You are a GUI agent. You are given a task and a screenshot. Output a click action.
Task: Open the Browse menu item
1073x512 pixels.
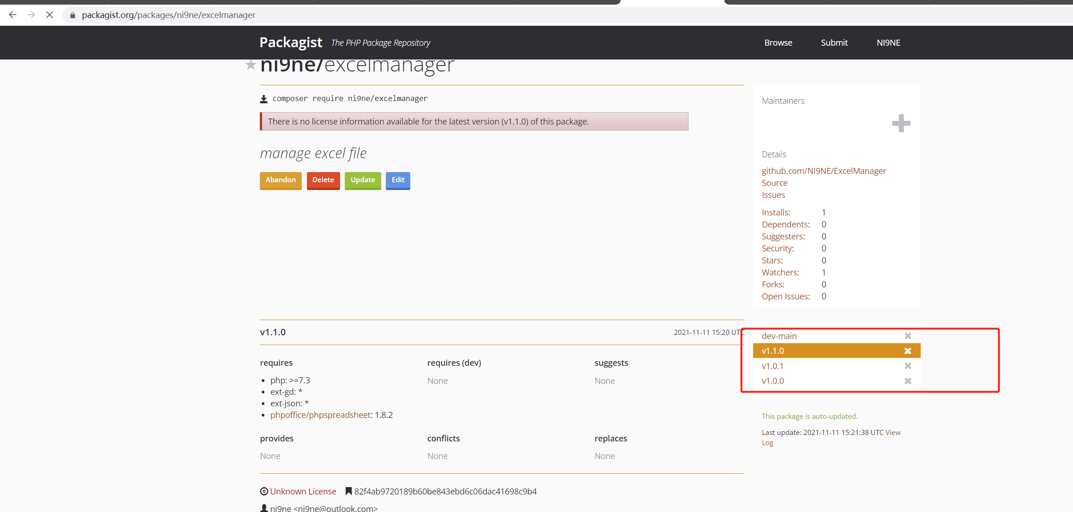point(778,42)
